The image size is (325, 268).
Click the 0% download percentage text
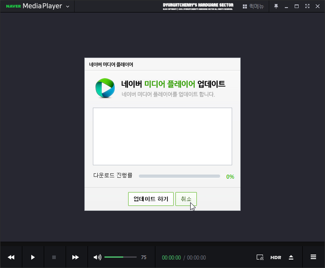[x=230, y=176]
